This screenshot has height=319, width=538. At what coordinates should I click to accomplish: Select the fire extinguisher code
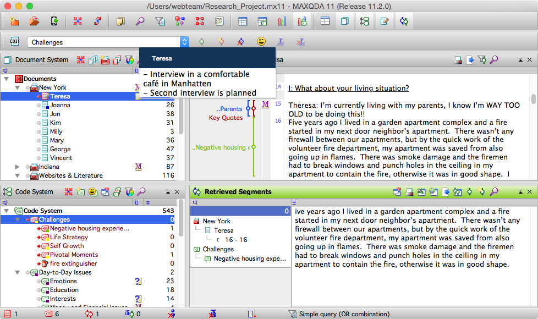73,263
